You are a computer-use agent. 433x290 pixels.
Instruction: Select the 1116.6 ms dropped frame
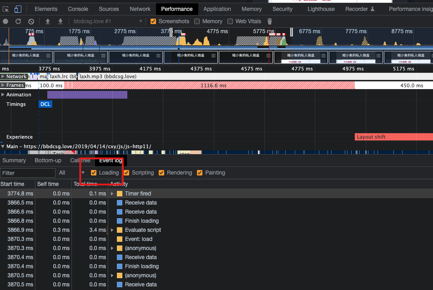coord(213,85)
